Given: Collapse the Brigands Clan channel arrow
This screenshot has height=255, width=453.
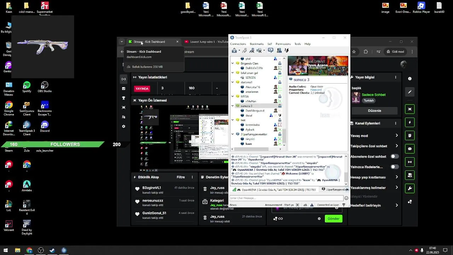Looking at the screenshot, I should pyautogui.click(x=233, y=63).
